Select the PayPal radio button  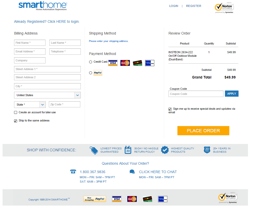pos(91,73)
